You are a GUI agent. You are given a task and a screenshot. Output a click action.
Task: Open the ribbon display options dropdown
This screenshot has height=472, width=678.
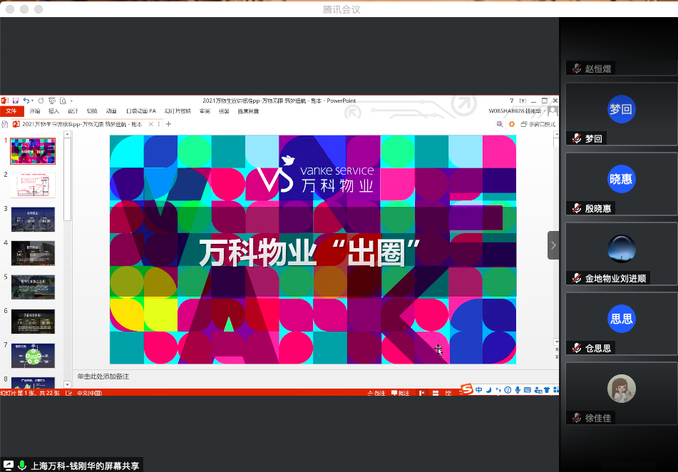point(523,101)
